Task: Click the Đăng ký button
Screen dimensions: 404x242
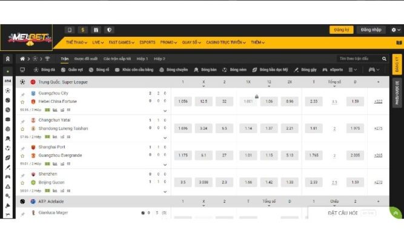Action: [342, 30]
